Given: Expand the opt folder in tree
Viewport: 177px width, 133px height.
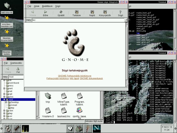Looking at the screenshot, I should [4, 94].
